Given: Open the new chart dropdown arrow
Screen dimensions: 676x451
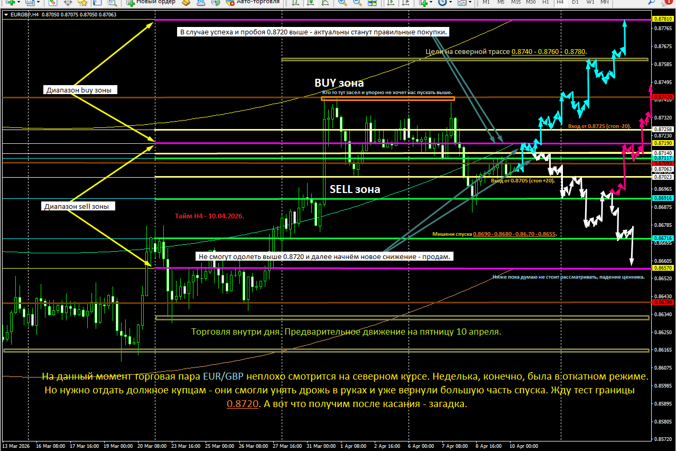Looking at the screenshot, I should point(19,3).
